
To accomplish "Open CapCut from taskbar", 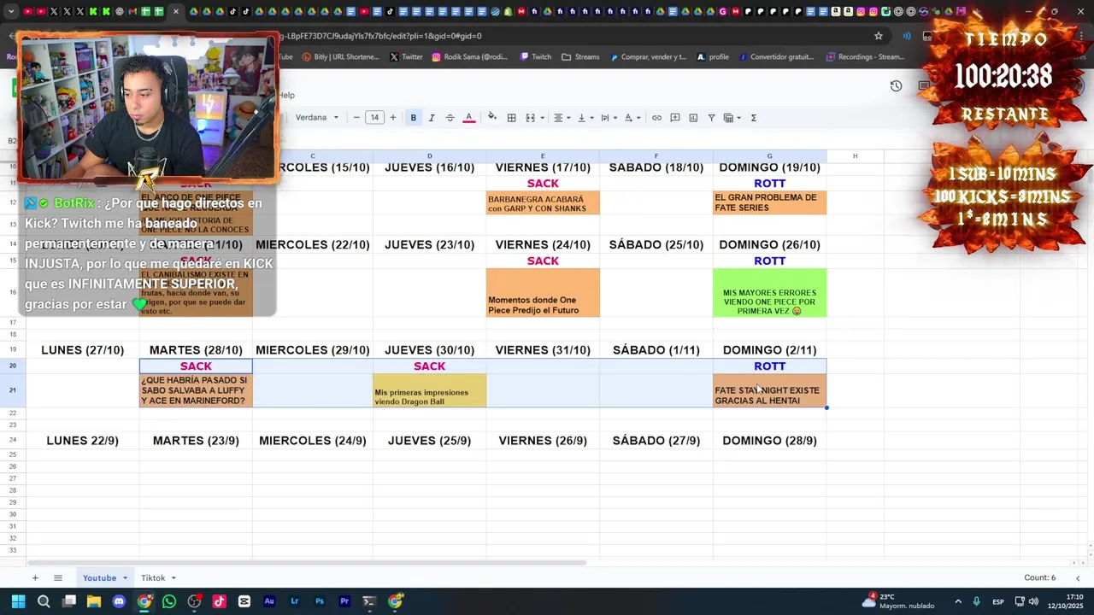I will point(244,601).
